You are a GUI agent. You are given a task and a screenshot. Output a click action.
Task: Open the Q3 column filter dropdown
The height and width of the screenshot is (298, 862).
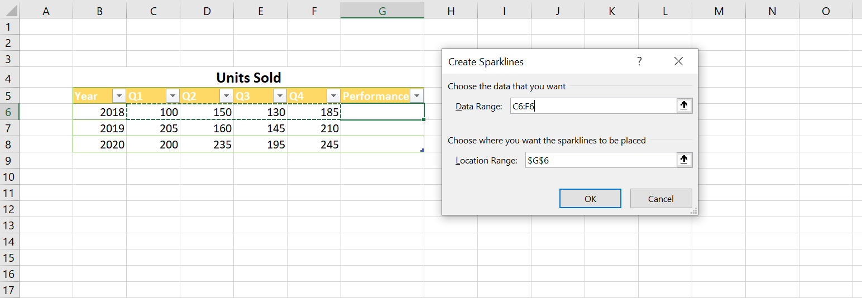[280, 96]
